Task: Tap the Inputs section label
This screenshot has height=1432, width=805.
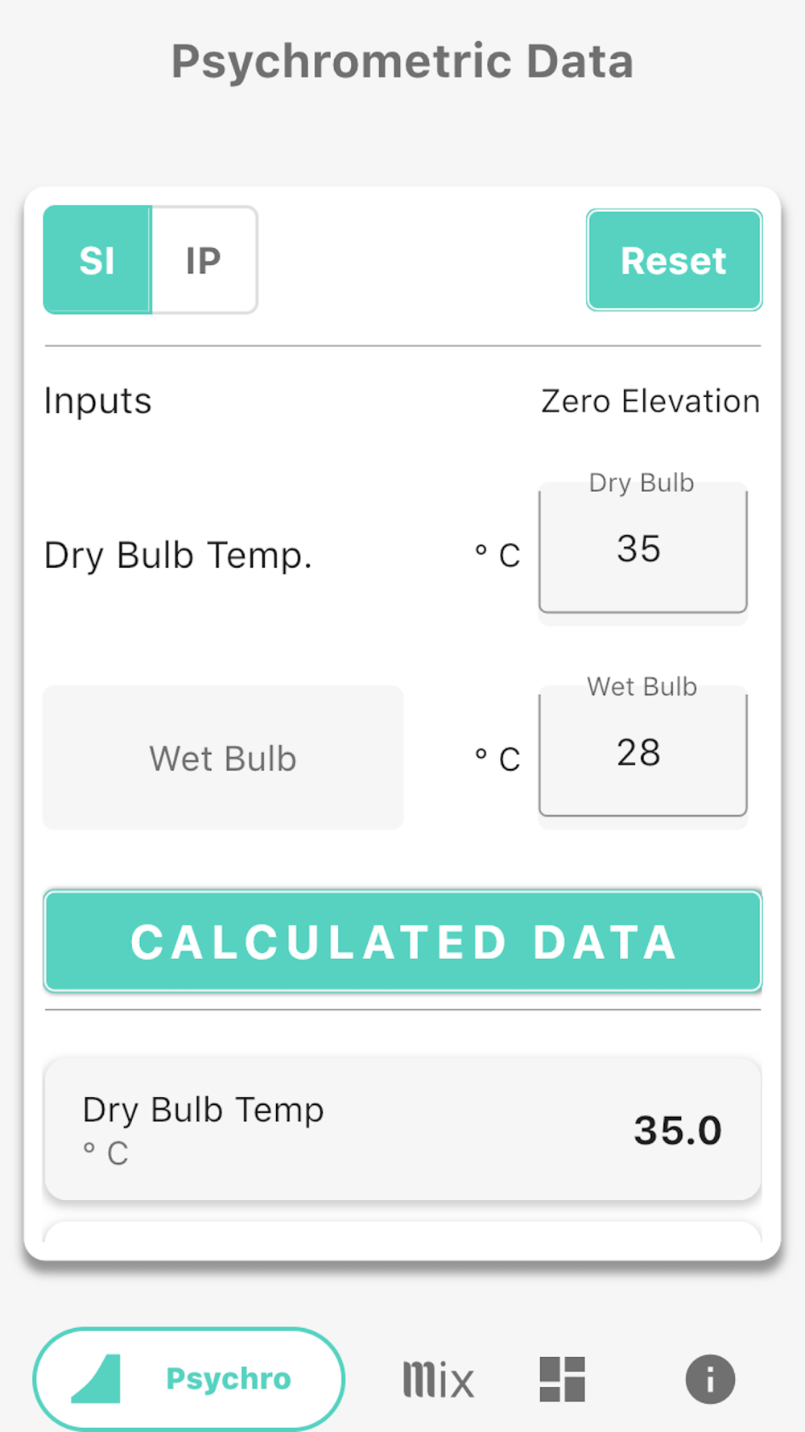Action: pyautogui.click(x=97, y=401)
